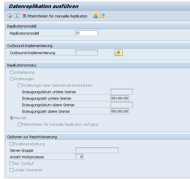
Task: Enable Änderungen über Zeitintervall einschränken checkbox
Action: coord(20,85)
